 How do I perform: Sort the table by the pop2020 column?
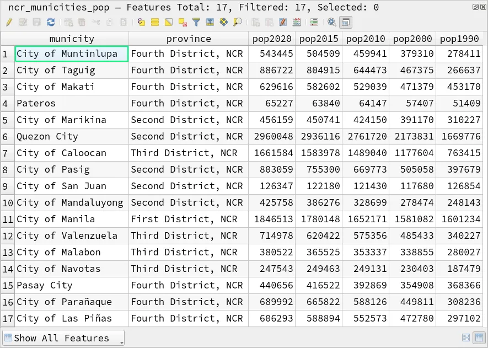pos(272,39)
